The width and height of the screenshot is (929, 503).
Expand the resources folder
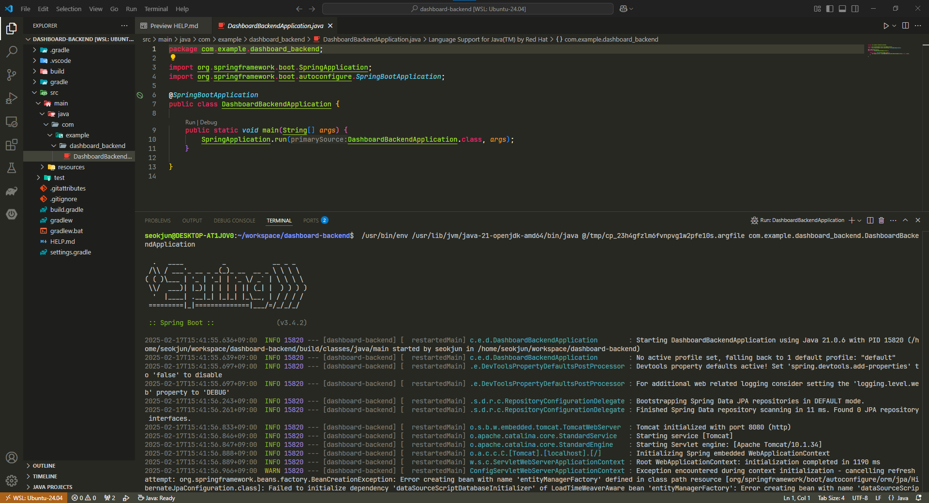click(71, 167)
